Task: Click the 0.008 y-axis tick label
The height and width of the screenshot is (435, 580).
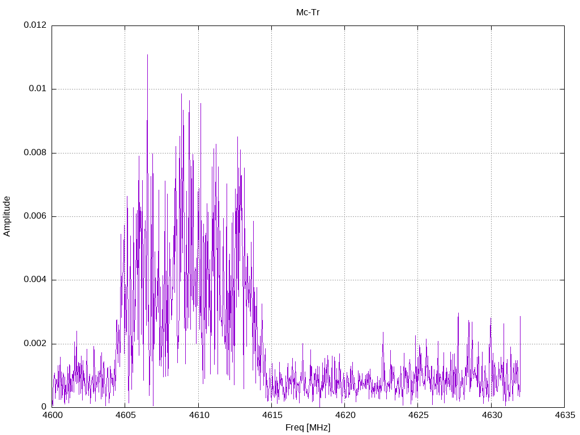Action: tap(35, 153)
